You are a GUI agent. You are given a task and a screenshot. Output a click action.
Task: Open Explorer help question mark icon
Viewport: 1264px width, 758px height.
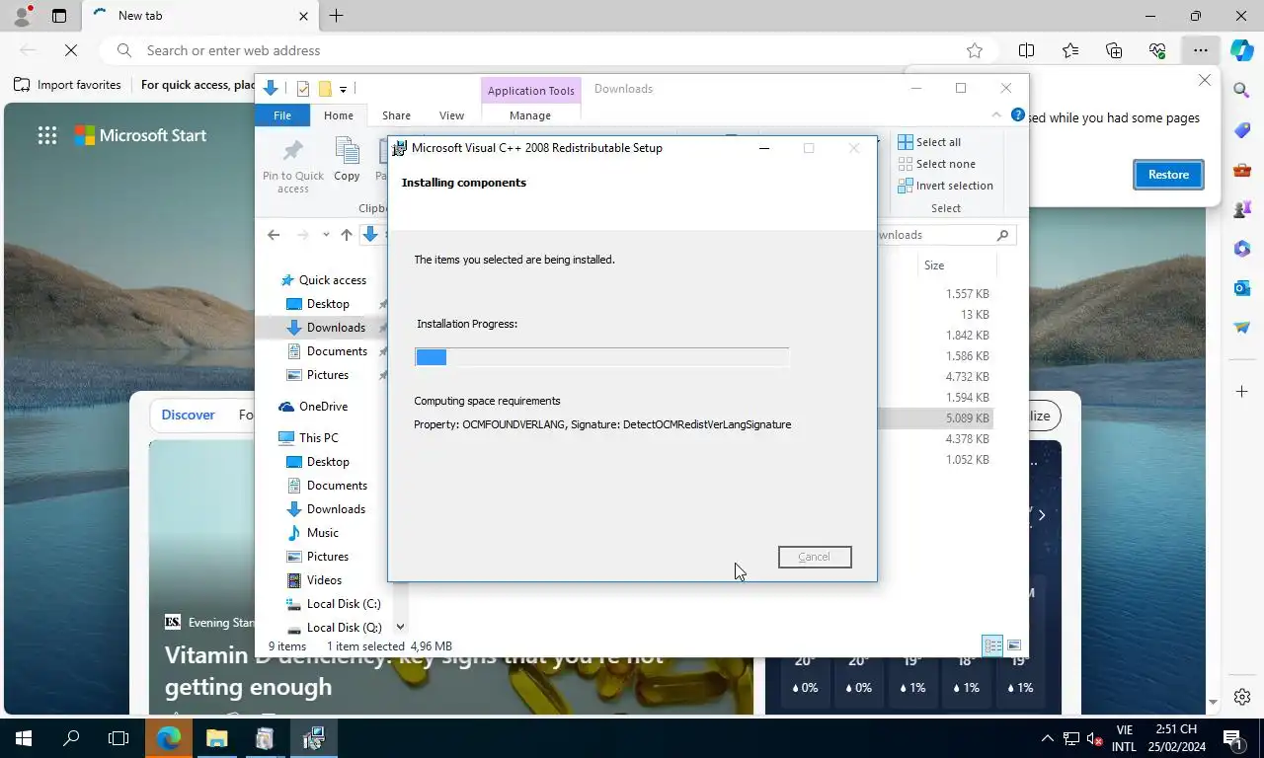pyautogui.click(x=1018, y=115)
